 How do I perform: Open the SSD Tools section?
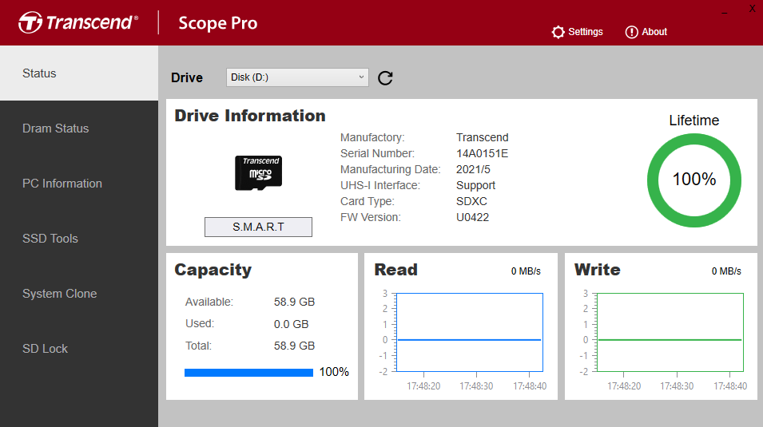[x=79, y=239]
